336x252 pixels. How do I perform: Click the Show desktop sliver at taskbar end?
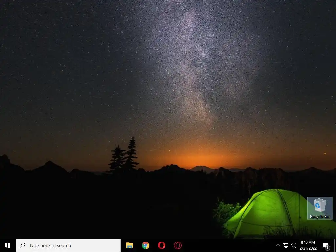335,245
